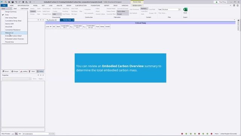Choose Cumulative Storey Shear entry

tap(14, 21)
